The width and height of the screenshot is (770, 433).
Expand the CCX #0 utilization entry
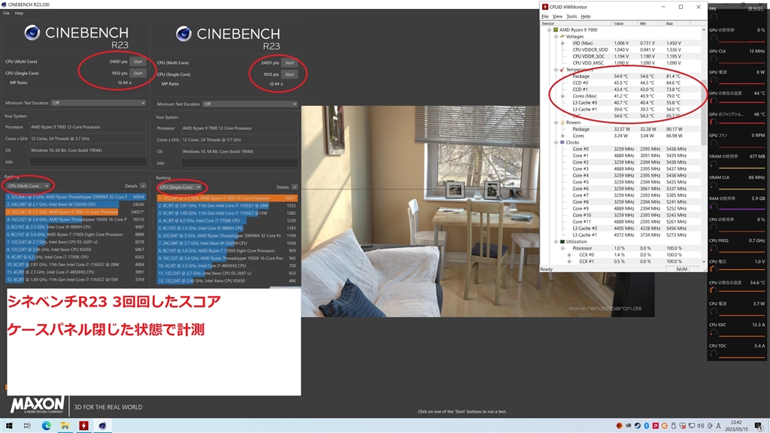[x=570, y=255]
